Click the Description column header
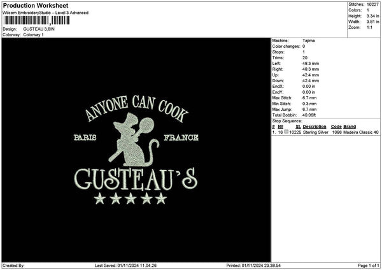382x270 pixels. (315, 127)
